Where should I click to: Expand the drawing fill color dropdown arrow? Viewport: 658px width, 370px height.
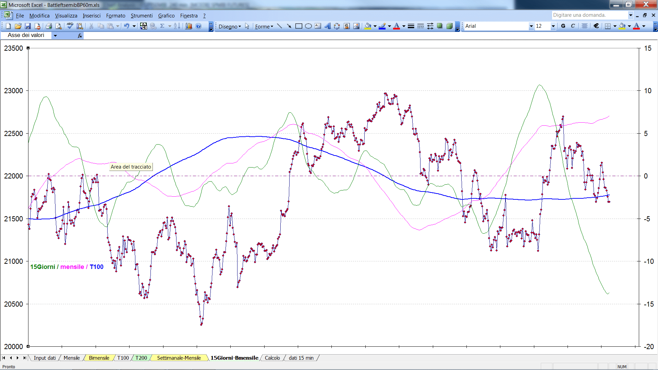(375, 26)
